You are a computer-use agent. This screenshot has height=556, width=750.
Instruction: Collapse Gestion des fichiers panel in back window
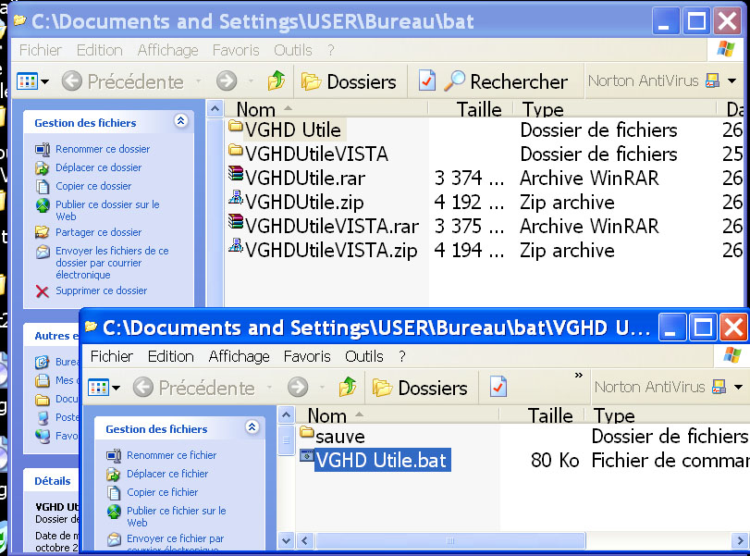coord(180,122)
